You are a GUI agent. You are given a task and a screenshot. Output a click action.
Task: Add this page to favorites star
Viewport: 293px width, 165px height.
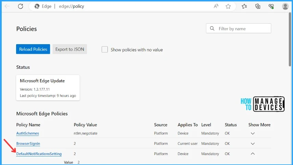pyautogui.click(x=228, y=7)
